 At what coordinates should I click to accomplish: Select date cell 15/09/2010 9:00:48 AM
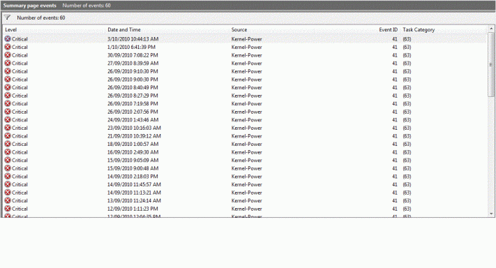click(x=133, y=168)
